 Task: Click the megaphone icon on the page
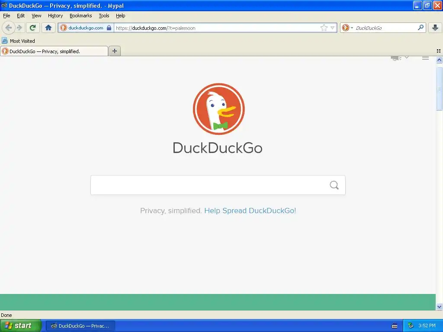point(396,58)
